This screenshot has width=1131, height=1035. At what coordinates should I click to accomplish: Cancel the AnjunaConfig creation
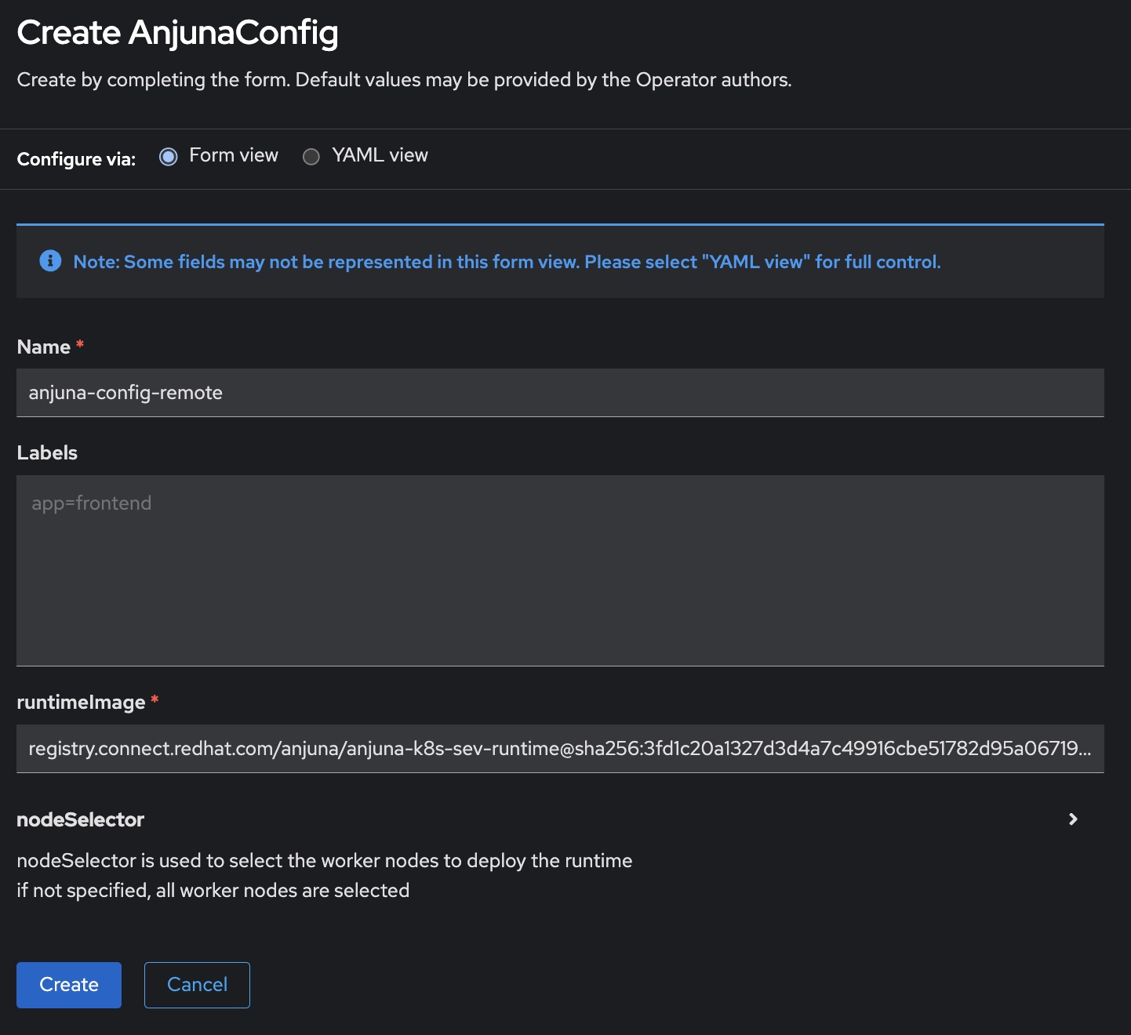[x=197, y=985]
